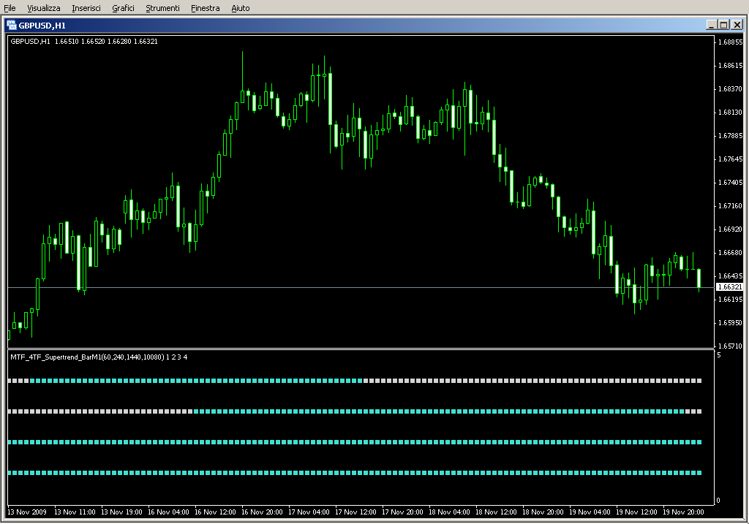Image resolution: width=749 pixels, height=524 pixels.
Task: Click the GBPUSD,H1 chart window icon
Action: point(12,25)
